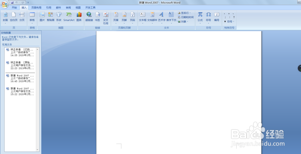Insert a SmartArt graphic
This screenshot has height=154, width=301.
69,17
